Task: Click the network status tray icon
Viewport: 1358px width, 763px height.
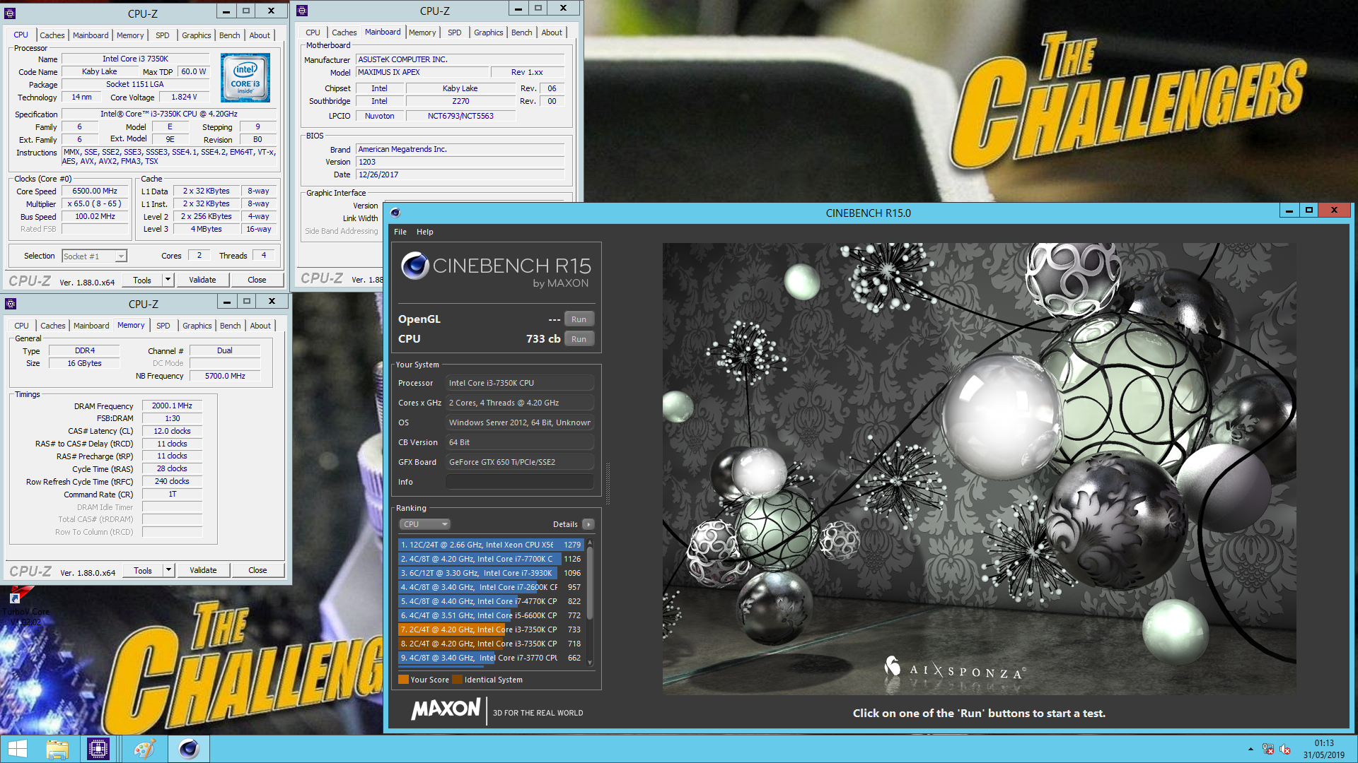Action: click(1268, 750)
